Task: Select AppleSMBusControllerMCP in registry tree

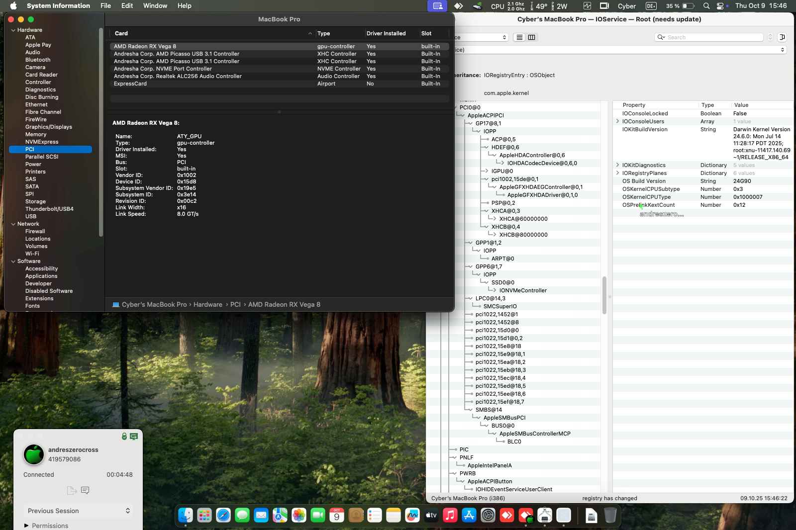Action: pos(535,434)
